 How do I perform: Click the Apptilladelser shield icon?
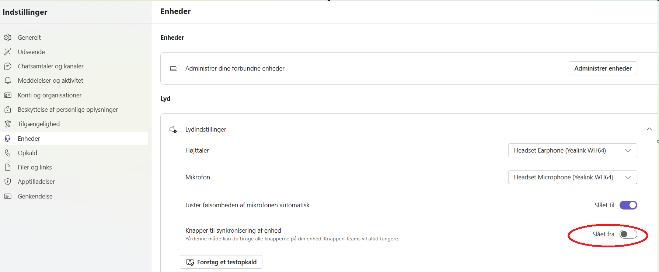[x=8, y=182]
